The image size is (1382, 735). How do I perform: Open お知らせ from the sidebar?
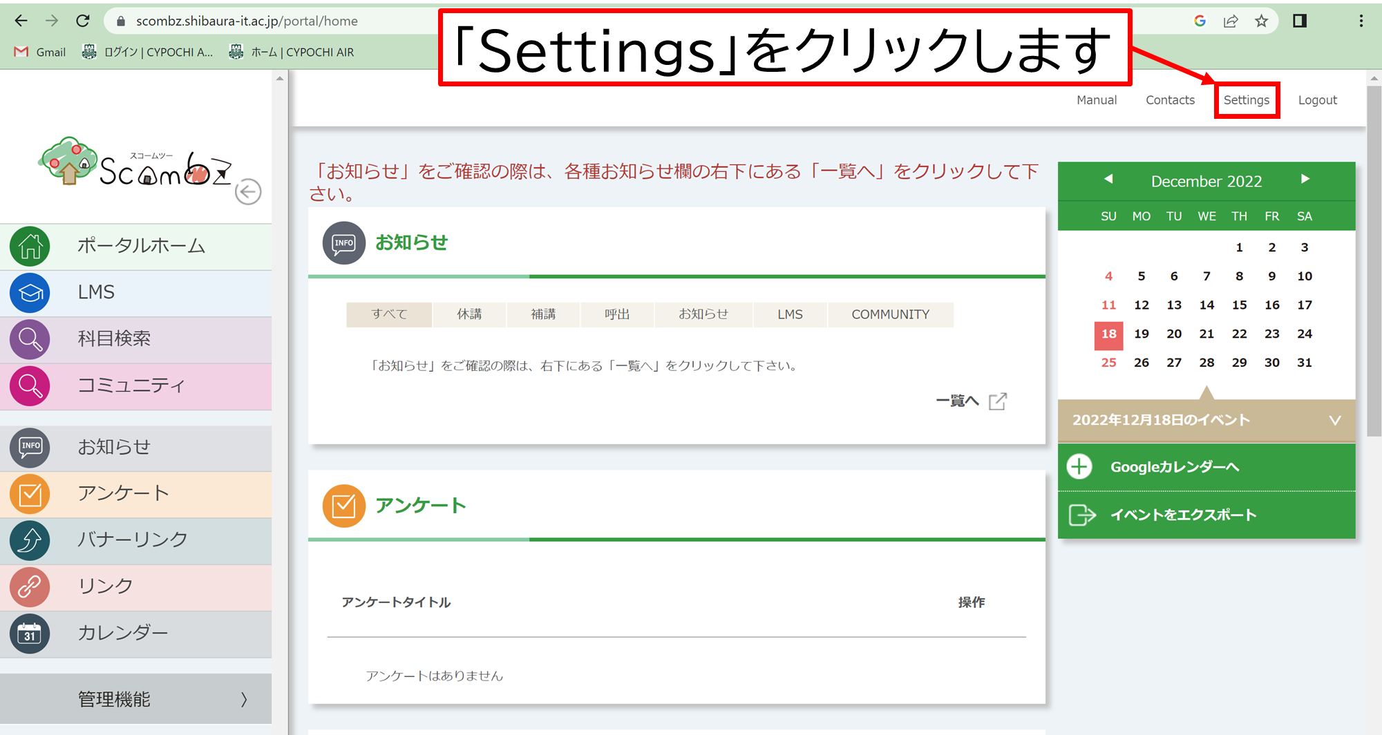135,447
